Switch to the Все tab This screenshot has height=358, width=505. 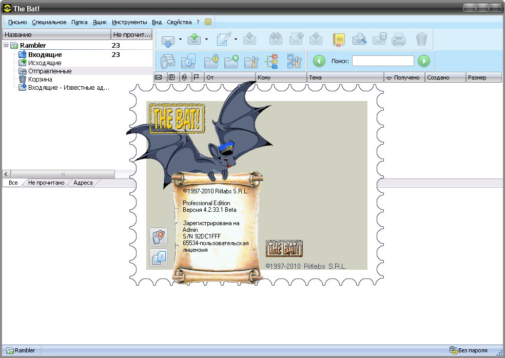click(x=13, y=183)
